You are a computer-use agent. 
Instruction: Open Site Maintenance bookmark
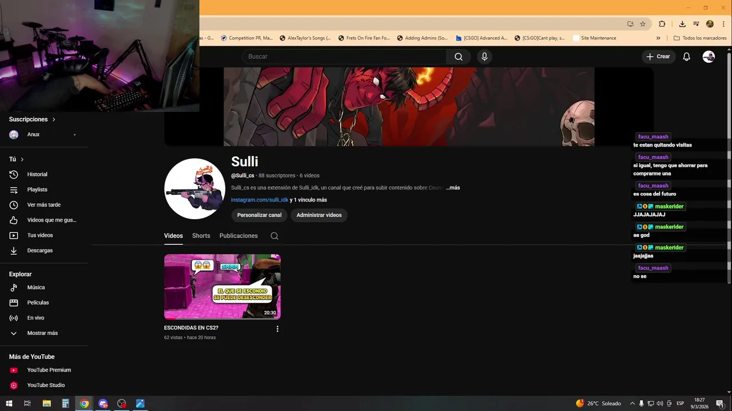coord(592,38)
